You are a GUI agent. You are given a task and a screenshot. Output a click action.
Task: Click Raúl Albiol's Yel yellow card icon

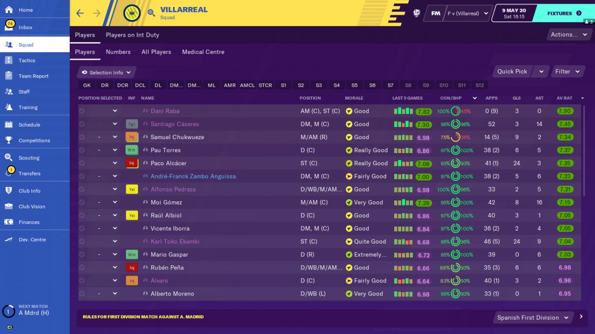132,215
